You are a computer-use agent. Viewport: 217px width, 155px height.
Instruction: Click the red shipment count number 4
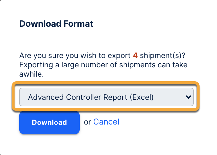pyautogui.click(x=135, y=55)
